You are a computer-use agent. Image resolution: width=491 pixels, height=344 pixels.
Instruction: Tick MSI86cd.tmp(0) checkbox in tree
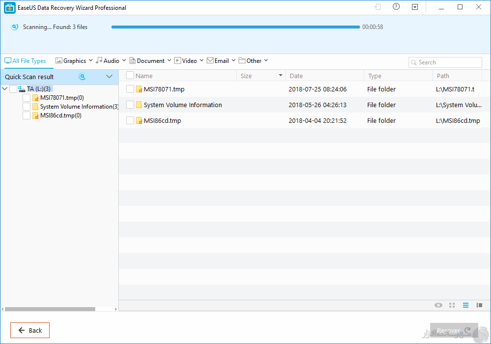(x=27, y=115)
